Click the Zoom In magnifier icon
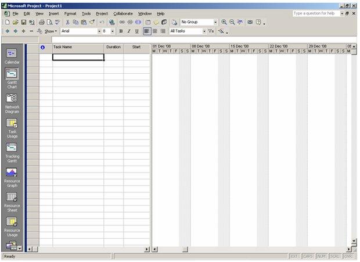Viewport: 360px width, 262px height. coord(224,22)
